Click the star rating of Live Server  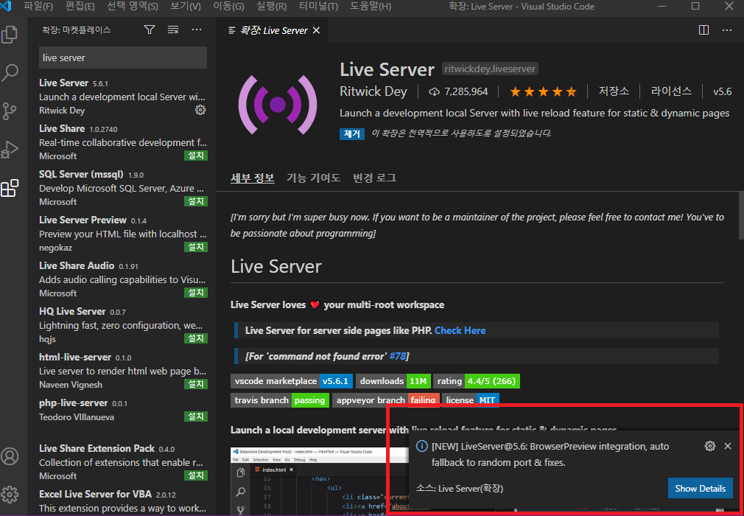[544, 91]
